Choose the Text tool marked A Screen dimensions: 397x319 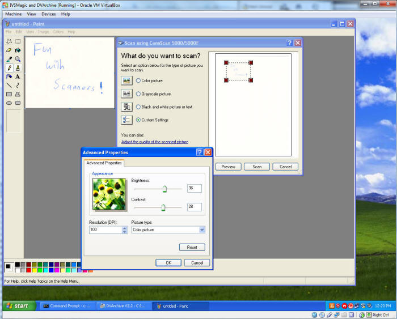[x=18, y=76]
